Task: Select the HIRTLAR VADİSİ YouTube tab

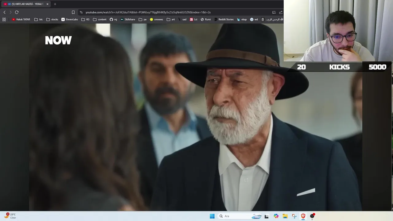Action: point(26,4)
